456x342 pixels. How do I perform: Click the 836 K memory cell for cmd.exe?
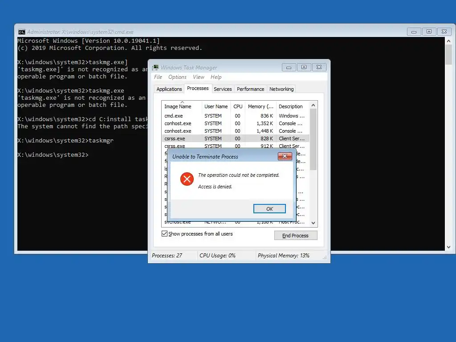pos(267,116)
